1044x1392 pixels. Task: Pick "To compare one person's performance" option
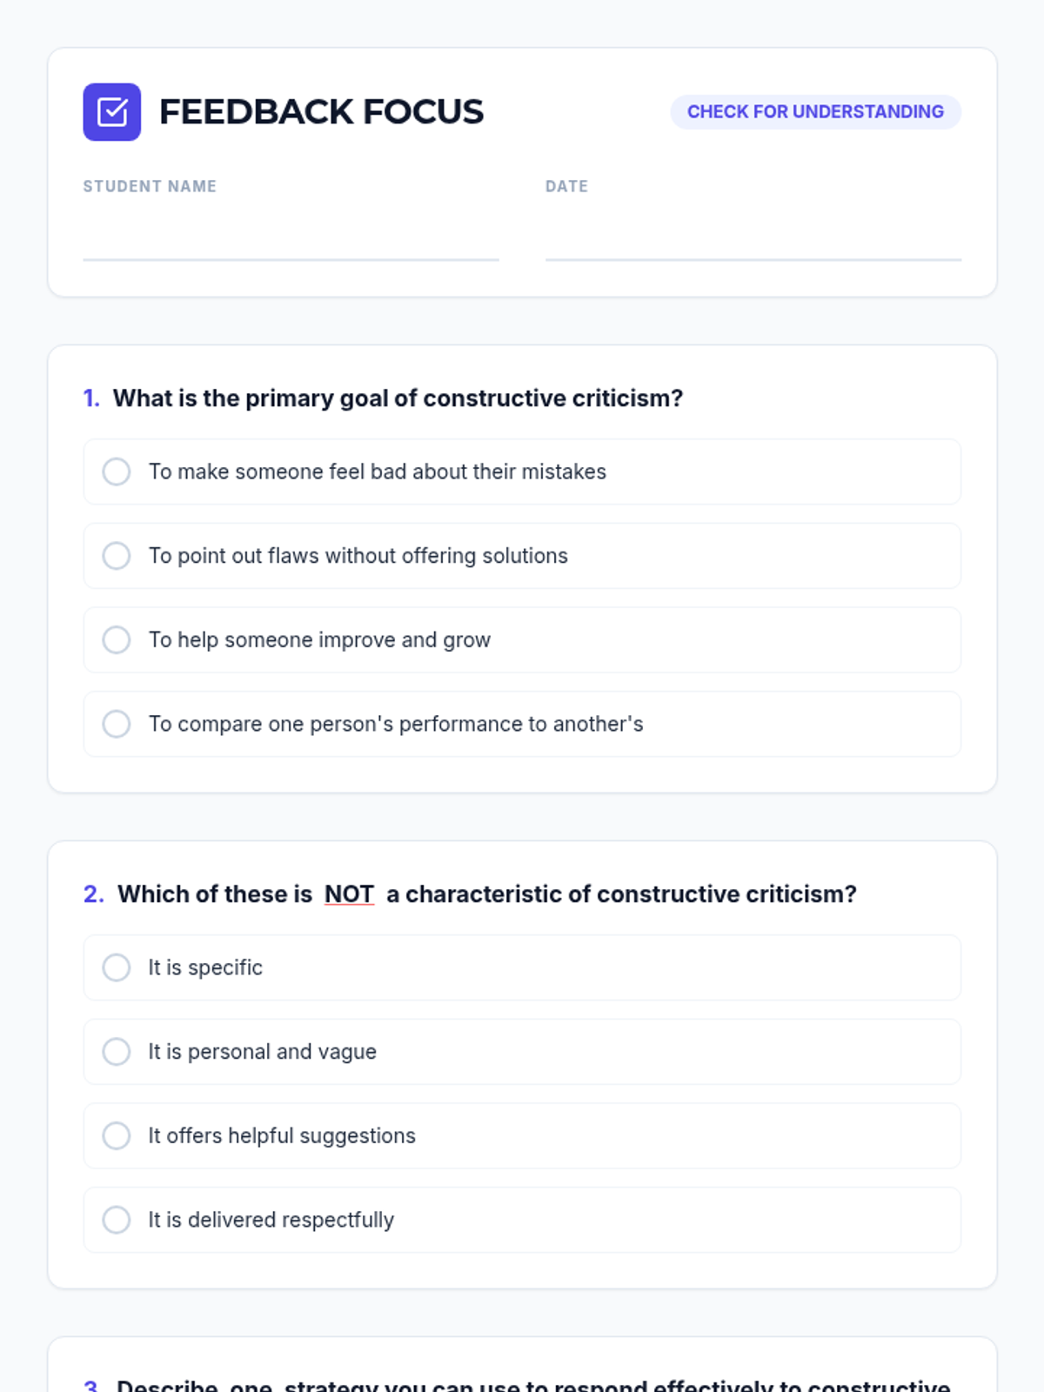[x=117, y=724]
